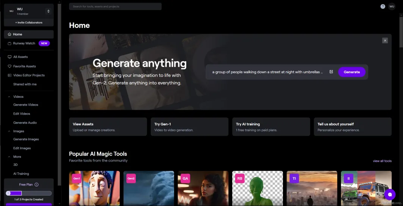
Task: Click the All Assets monitor icon
Action: point(9,57)
